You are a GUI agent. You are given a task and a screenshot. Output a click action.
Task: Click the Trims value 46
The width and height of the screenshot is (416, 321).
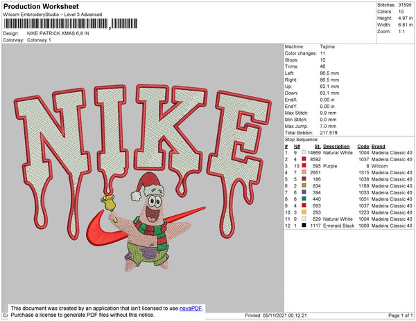coord(322,66)
